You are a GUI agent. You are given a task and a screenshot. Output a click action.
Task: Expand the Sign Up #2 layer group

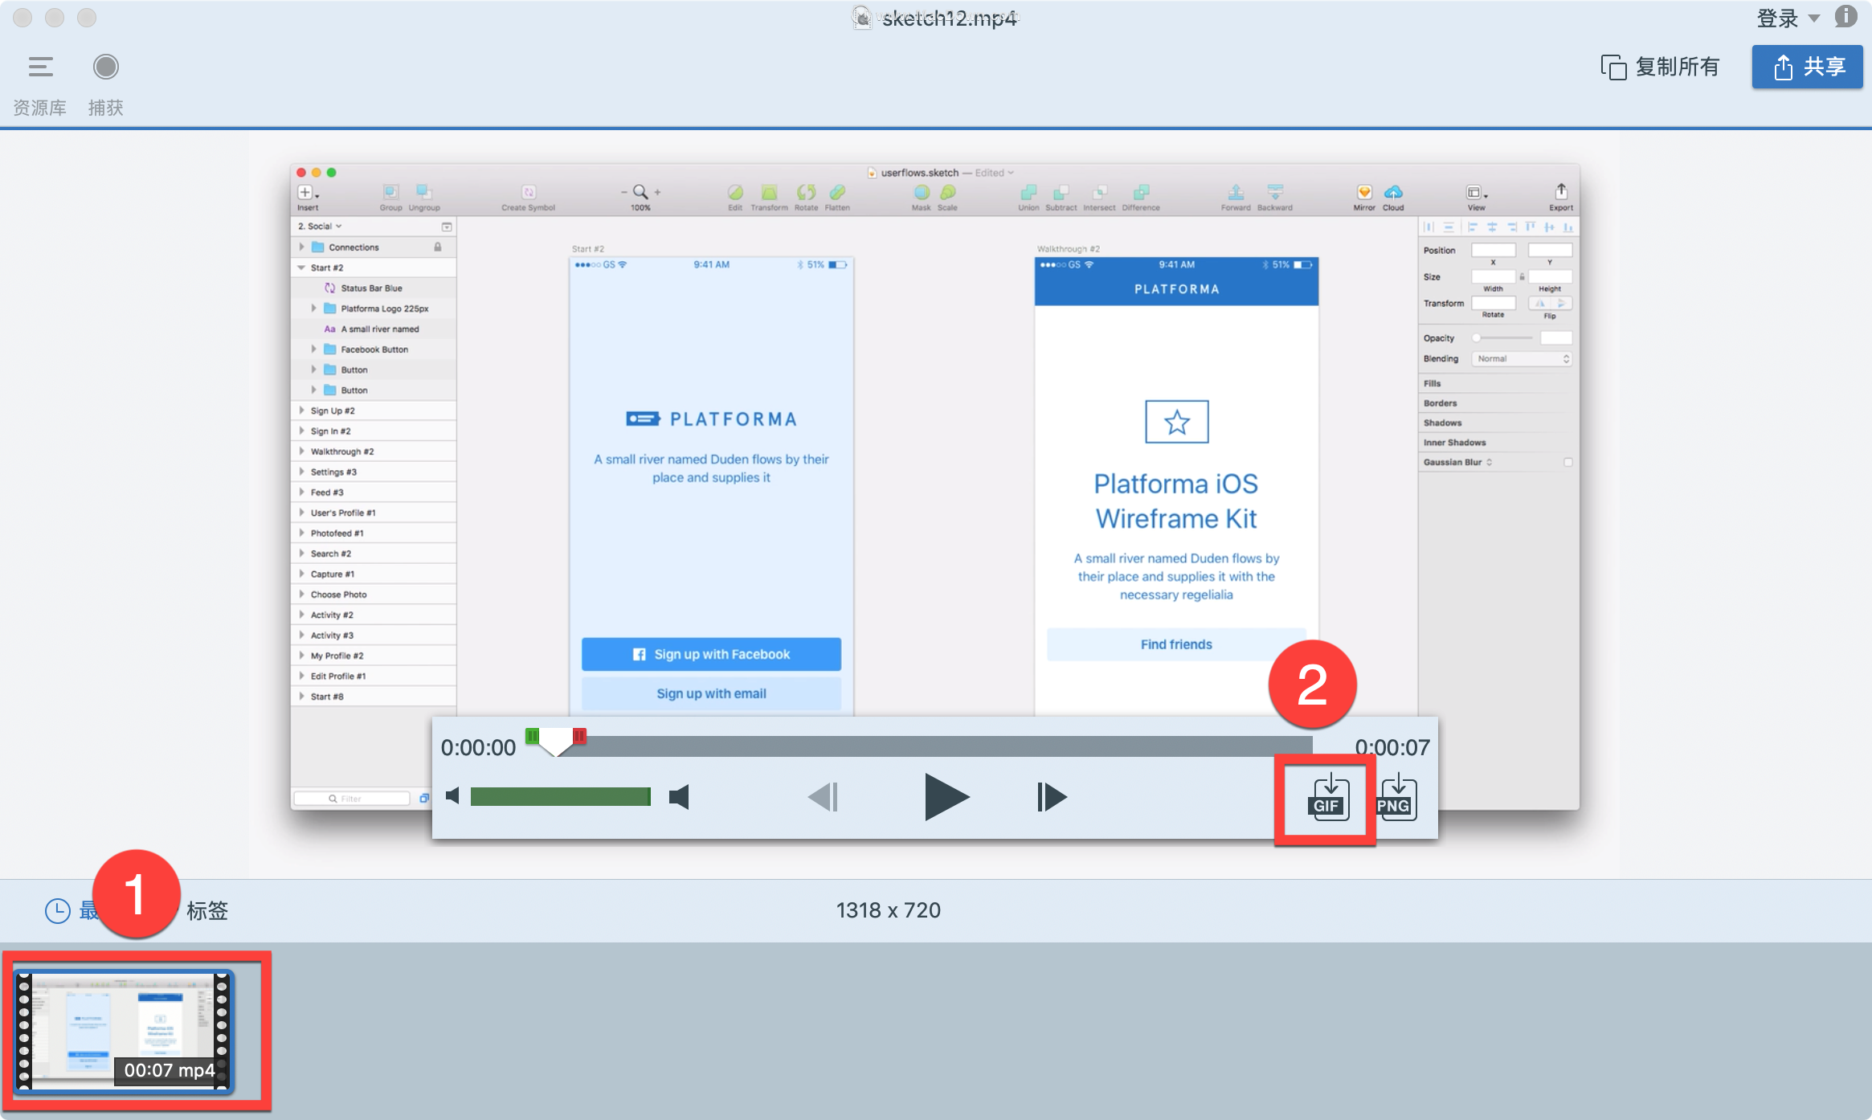[x=300, y=411]
